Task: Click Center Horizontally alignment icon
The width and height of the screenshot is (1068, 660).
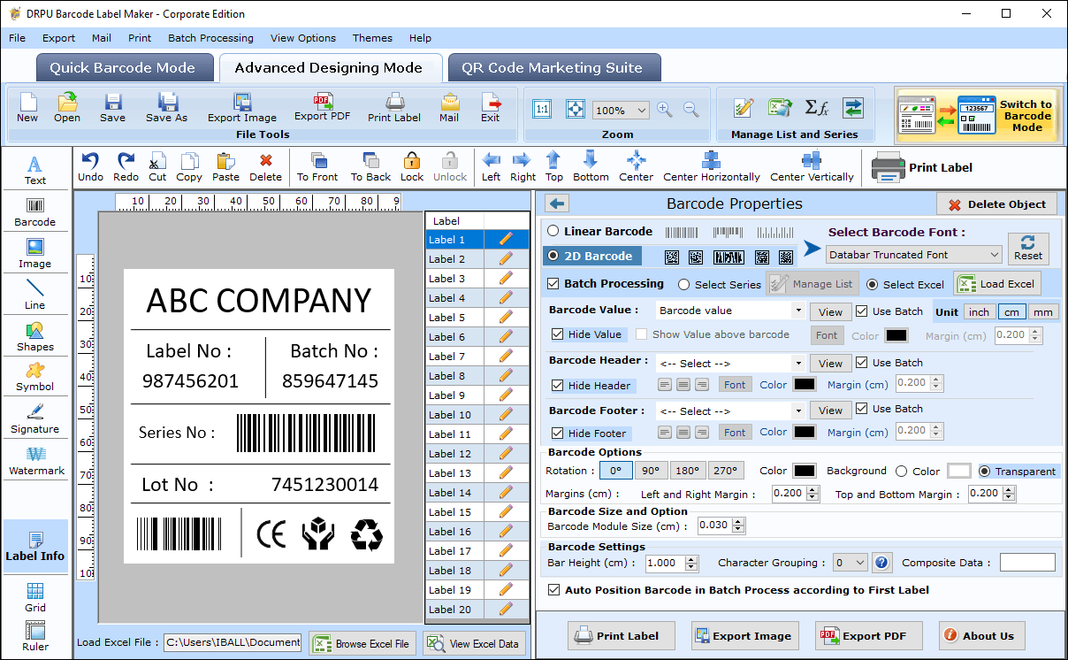Action: click(x=711, y=165)
